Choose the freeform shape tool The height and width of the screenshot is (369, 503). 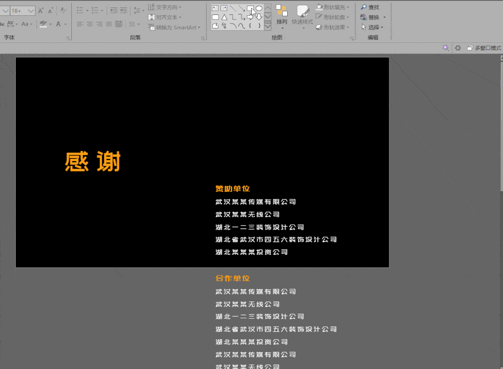[215, 26]
